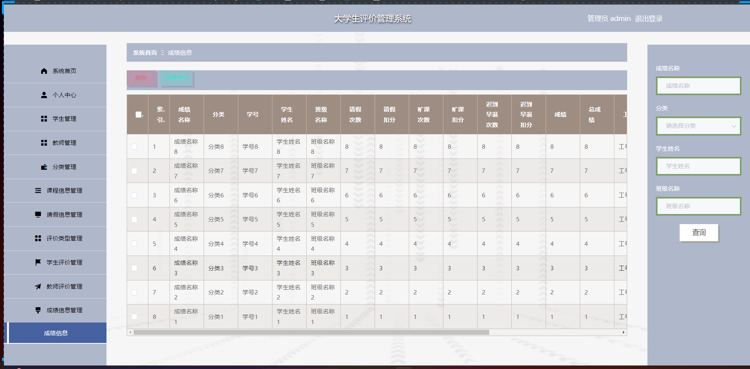Expand 学生评价管理 menu item
The image size is (750, 369).
coord(55,263)
